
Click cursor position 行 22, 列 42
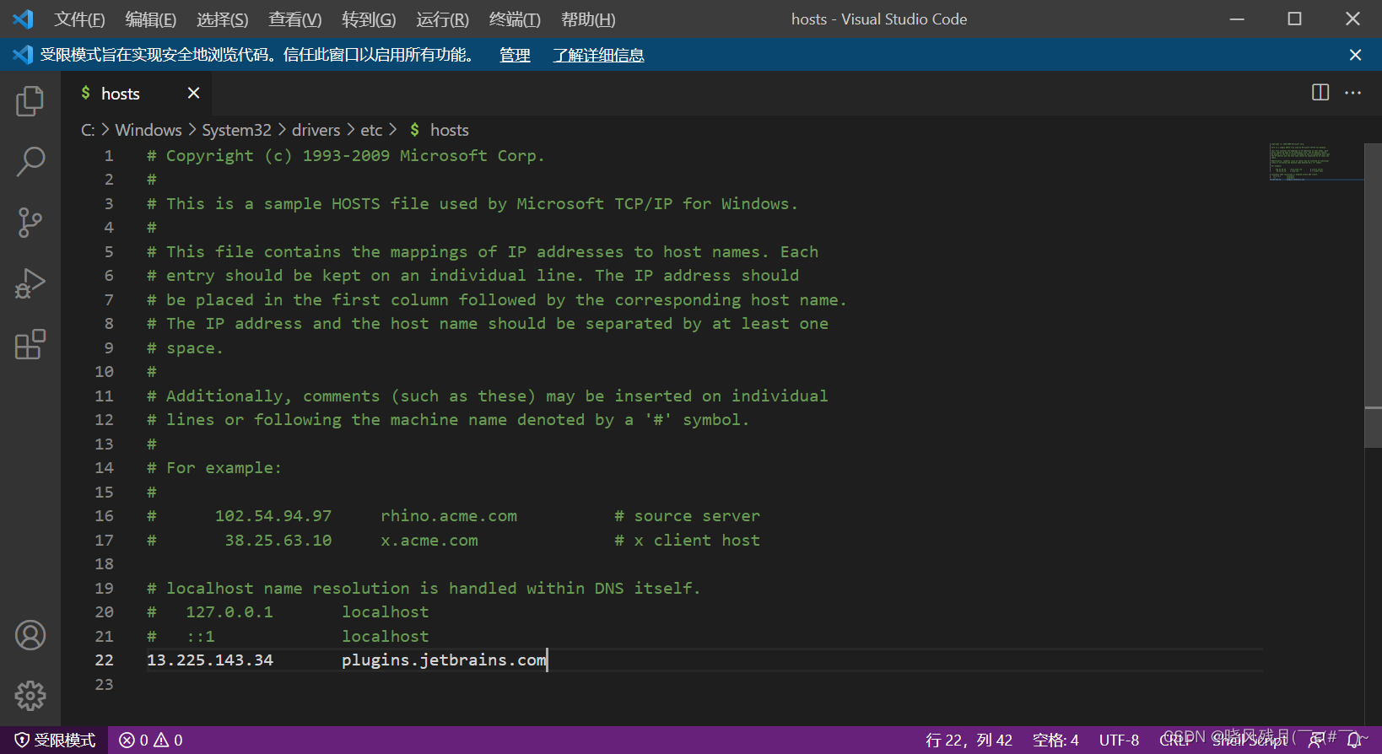coord(969,741)
